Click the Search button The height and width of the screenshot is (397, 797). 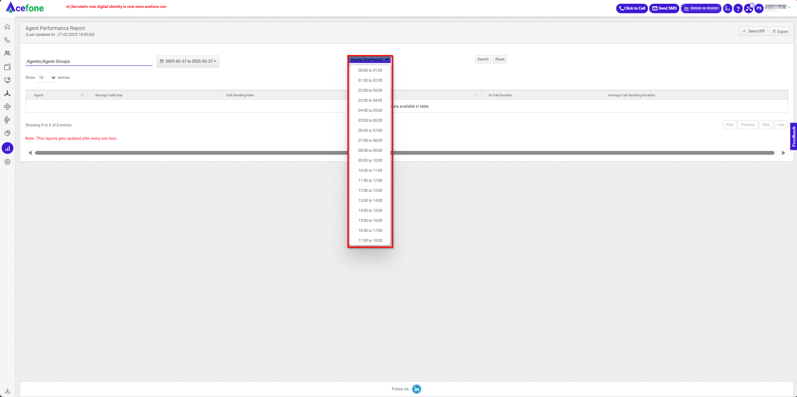(483, 59)
